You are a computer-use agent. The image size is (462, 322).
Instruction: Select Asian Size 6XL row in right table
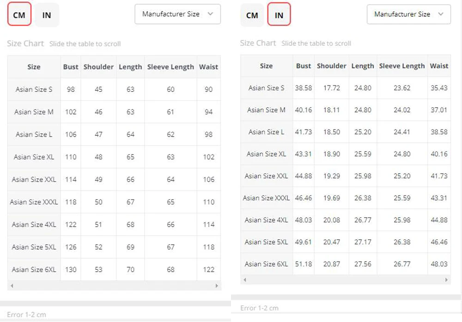(346, 264)
